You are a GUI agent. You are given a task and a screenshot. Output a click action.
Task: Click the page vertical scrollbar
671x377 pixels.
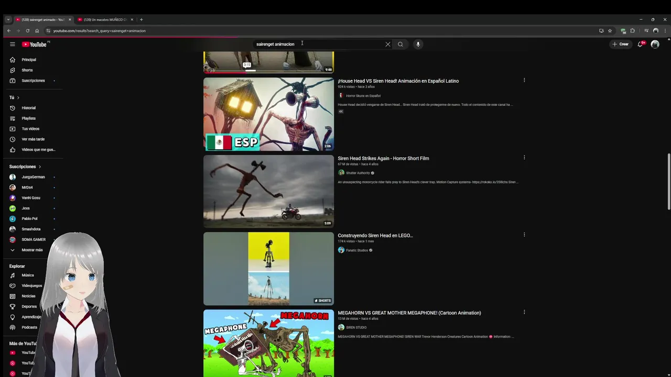coord(669,182)
